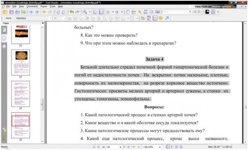Expand the zoom in dropdown arrow
Image resolution: width=248 pixels, height=150 pixels.
coord(122,12)
